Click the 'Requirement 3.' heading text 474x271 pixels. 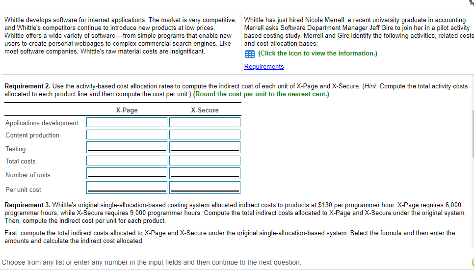27,205
